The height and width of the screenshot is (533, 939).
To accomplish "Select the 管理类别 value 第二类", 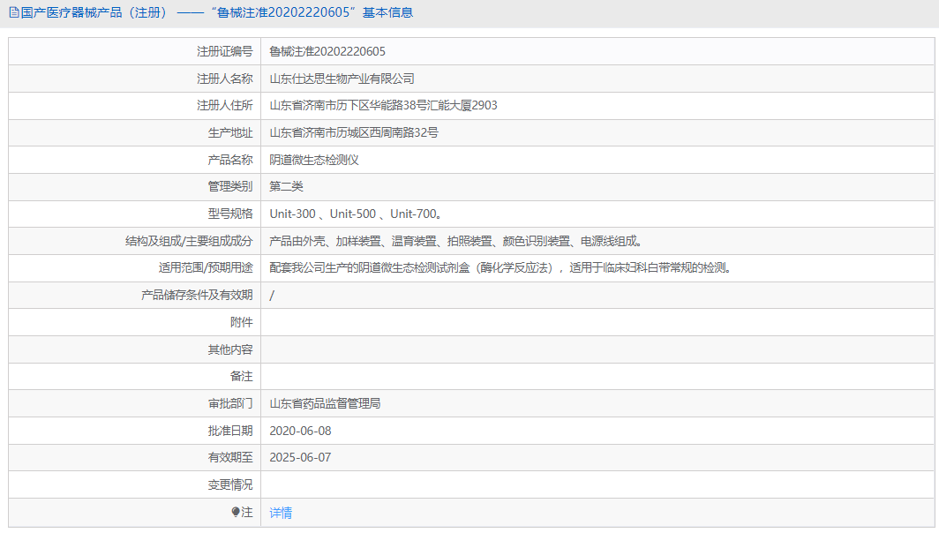I will pyautogui.click(x=287, y=186).
